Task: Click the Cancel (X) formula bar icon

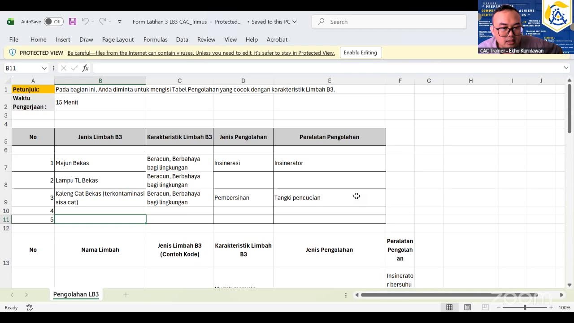Action: point(64,68)
